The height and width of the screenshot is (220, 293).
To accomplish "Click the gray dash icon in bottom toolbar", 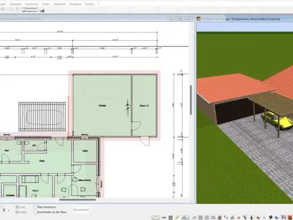I will pos(164,218).
